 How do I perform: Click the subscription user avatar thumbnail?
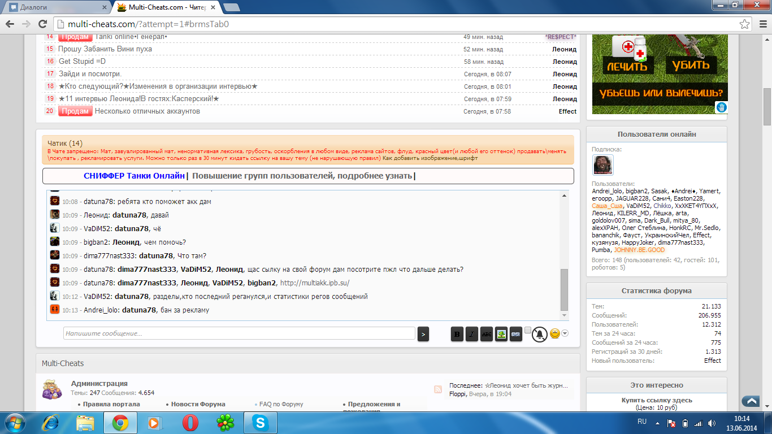click(602, 165)
